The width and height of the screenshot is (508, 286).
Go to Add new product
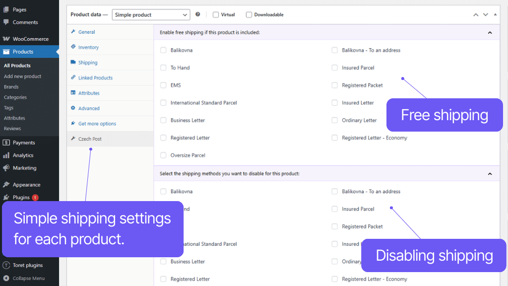pos(22,76)
